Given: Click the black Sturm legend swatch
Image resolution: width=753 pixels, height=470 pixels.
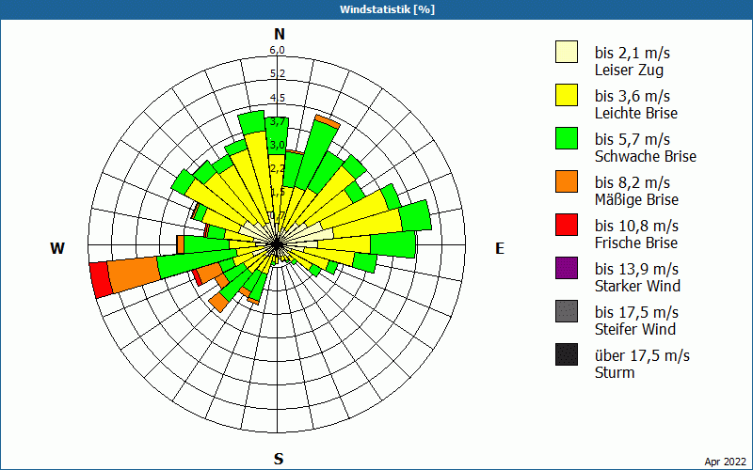Looking at the screenshot, I should click(x=567, y=354).
